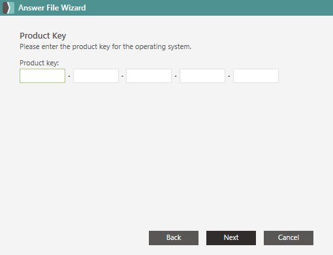
Task: Click the dash between first and second key fields
Action: click(x=69, y=76)
